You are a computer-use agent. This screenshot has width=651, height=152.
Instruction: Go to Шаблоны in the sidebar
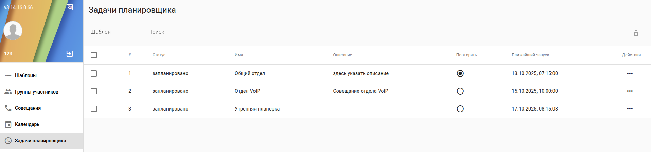coord(26,75)
